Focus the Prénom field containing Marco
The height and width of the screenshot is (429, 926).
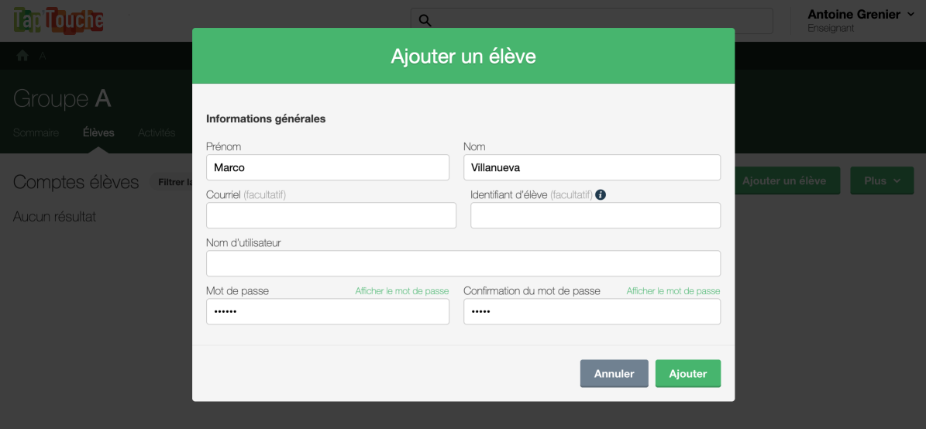pos(327,167)
